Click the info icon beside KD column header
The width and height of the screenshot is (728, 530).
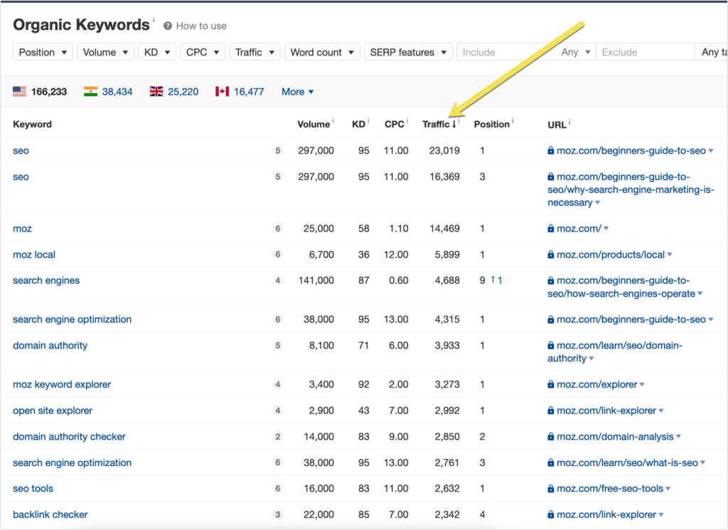click(x=368, y=121)
